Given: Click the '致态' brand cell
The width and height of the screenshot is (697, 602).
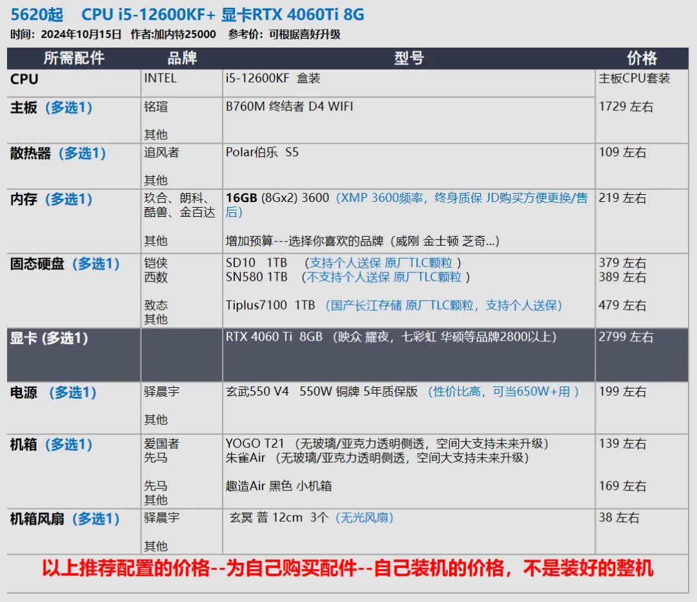Looking at the screenshot, I should coord(156,305).
